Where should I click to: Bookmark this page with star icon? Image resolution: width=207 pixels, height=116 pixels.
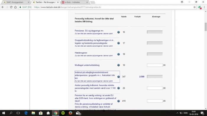[x=195, y=7]
